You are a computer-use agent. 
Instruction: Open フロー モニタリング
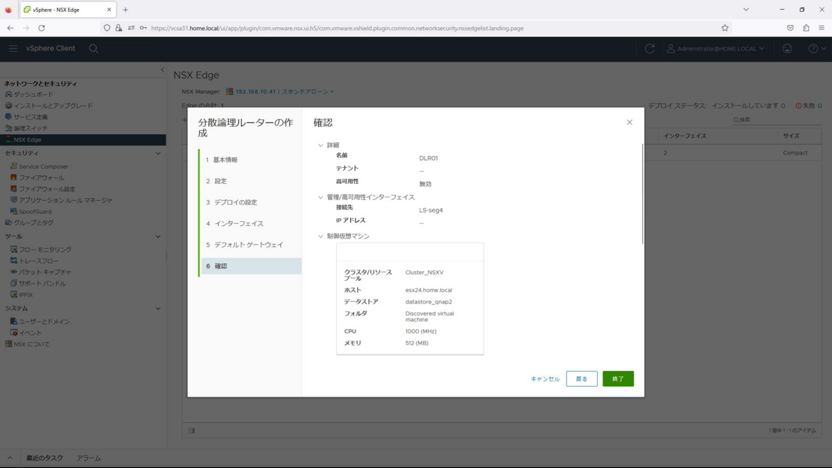(x=44, y=250)
